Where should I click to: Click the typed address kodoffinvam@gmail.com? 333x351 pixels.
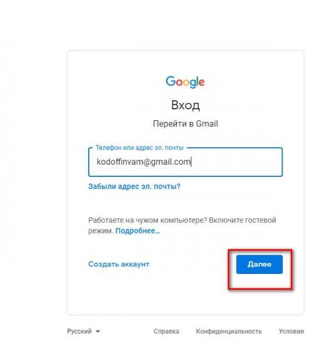pos(143,161)
